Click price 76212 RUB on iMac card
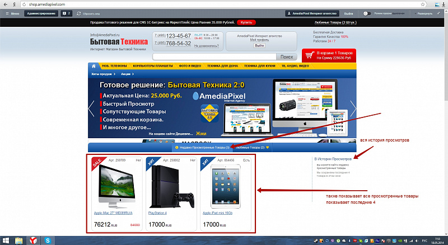The width and height of the screenshot is (448, 245). pyautogui.click(x=105, y=225)
